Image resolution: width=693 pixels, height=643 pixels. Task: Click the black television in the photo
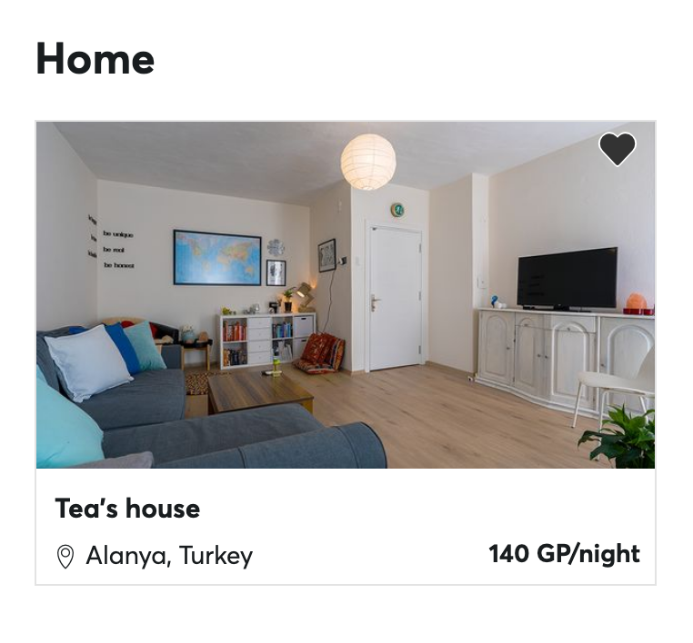click(x=567, y=279)
